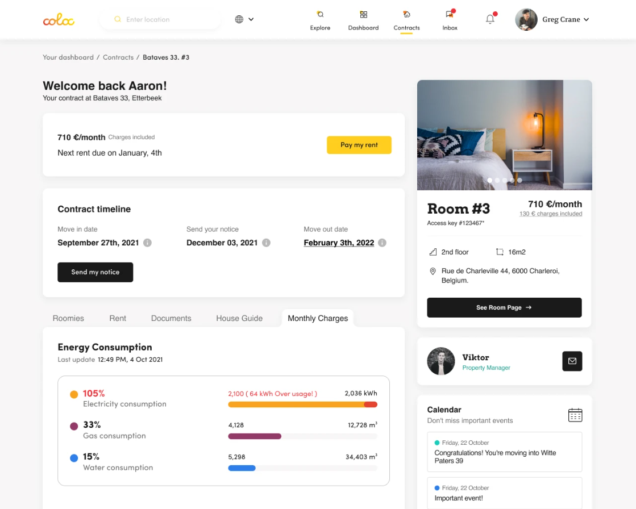Select the Monthly Charges tab
The height and width of the screenshot is (509, 636).
click(x=318, y=318)
